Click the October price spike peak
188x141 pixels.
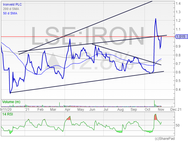click(x=156, y=19)
